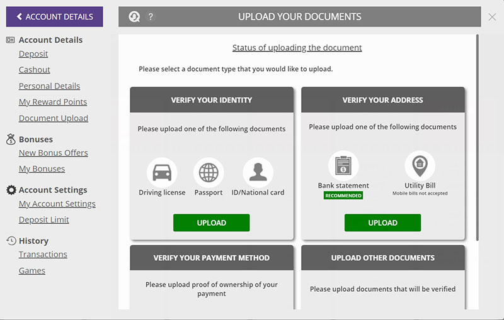Choose the Utility Bill house pin icon

pyautogui.click(x=420, y=165)
